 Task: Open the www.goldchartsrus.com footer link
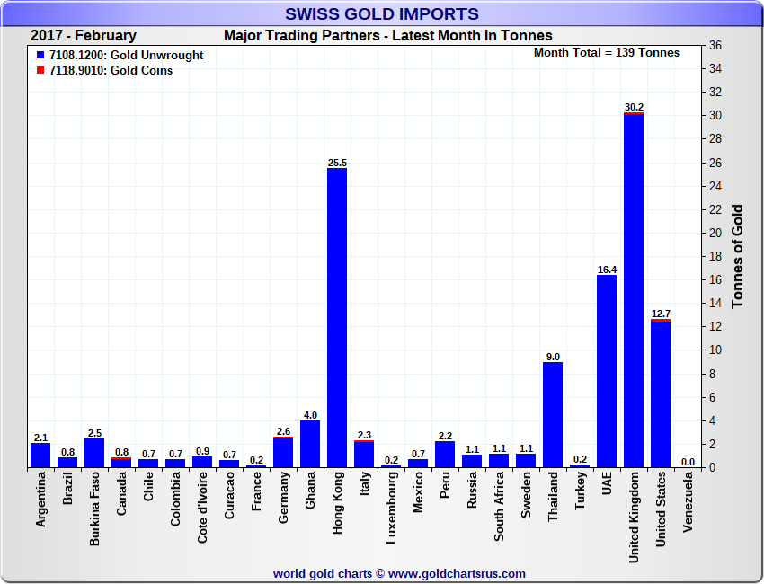(457, 573)
